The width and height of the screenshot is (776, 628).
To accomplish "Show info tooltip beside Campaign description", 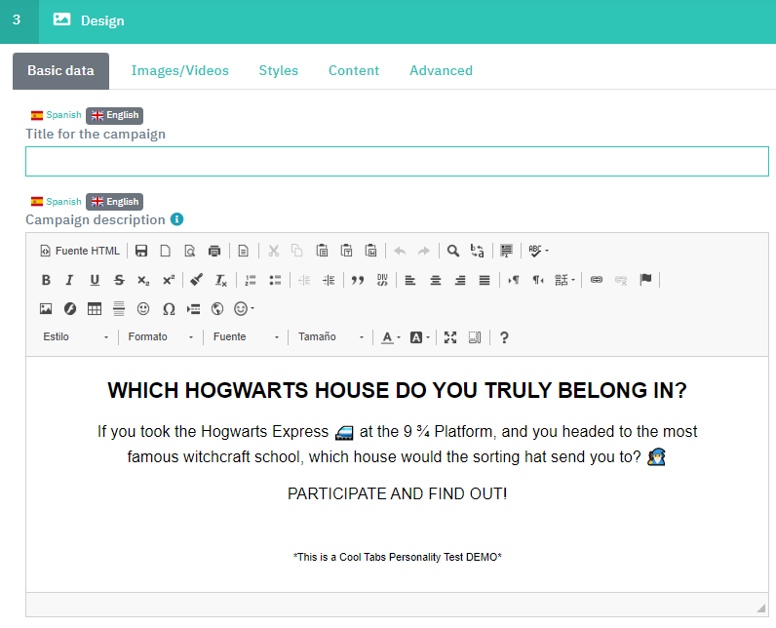I will point(176,219).
